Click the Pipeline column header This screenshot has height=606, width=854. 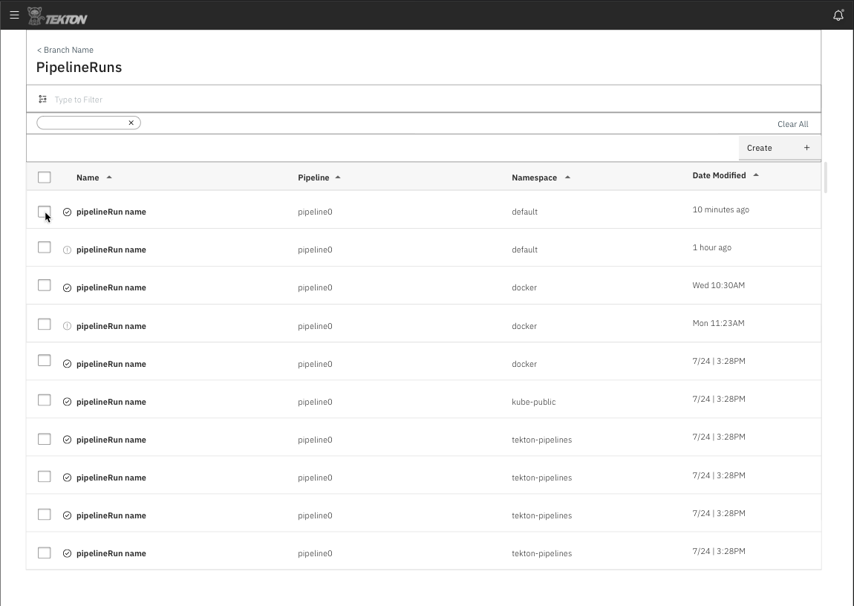(313, 177)
